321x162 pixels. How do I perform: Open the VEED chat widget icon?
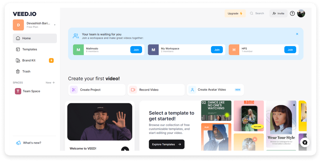pos(305,143)
